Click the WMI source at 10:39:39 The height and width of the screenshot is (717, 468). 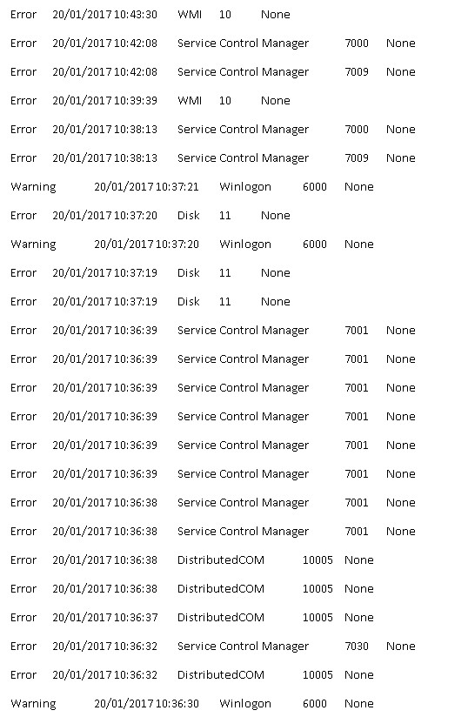coord(190,101)
